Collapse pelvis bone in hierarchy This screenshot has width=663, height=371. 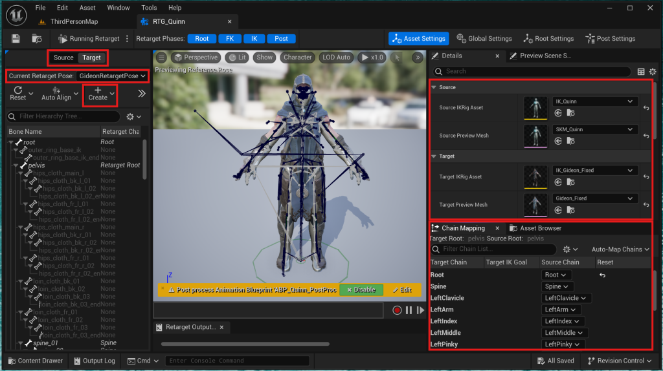point(16,165)
